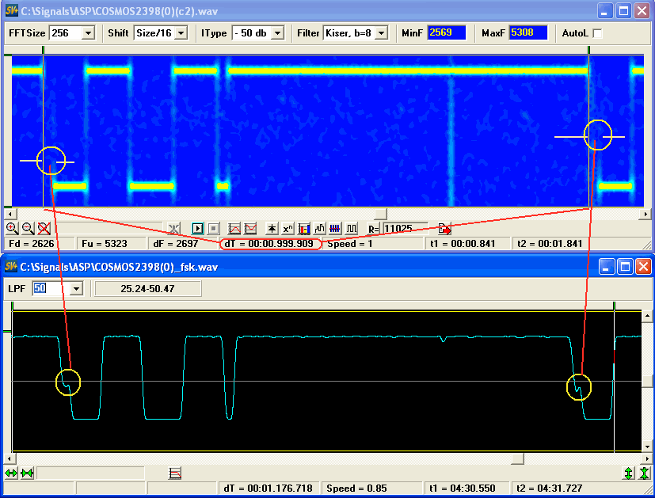The height and width of the screenshot is (498, 655).
Task: Open the IType -50 db dropdown
Action: click(277, 33)
